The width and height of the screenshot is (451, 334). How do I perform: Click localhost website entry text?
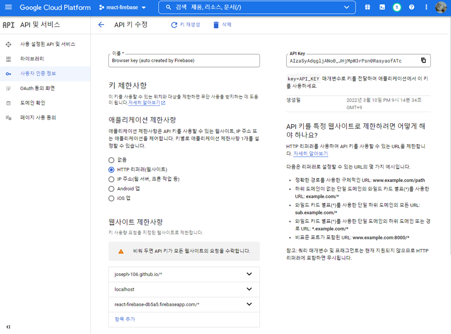[124, 289]
